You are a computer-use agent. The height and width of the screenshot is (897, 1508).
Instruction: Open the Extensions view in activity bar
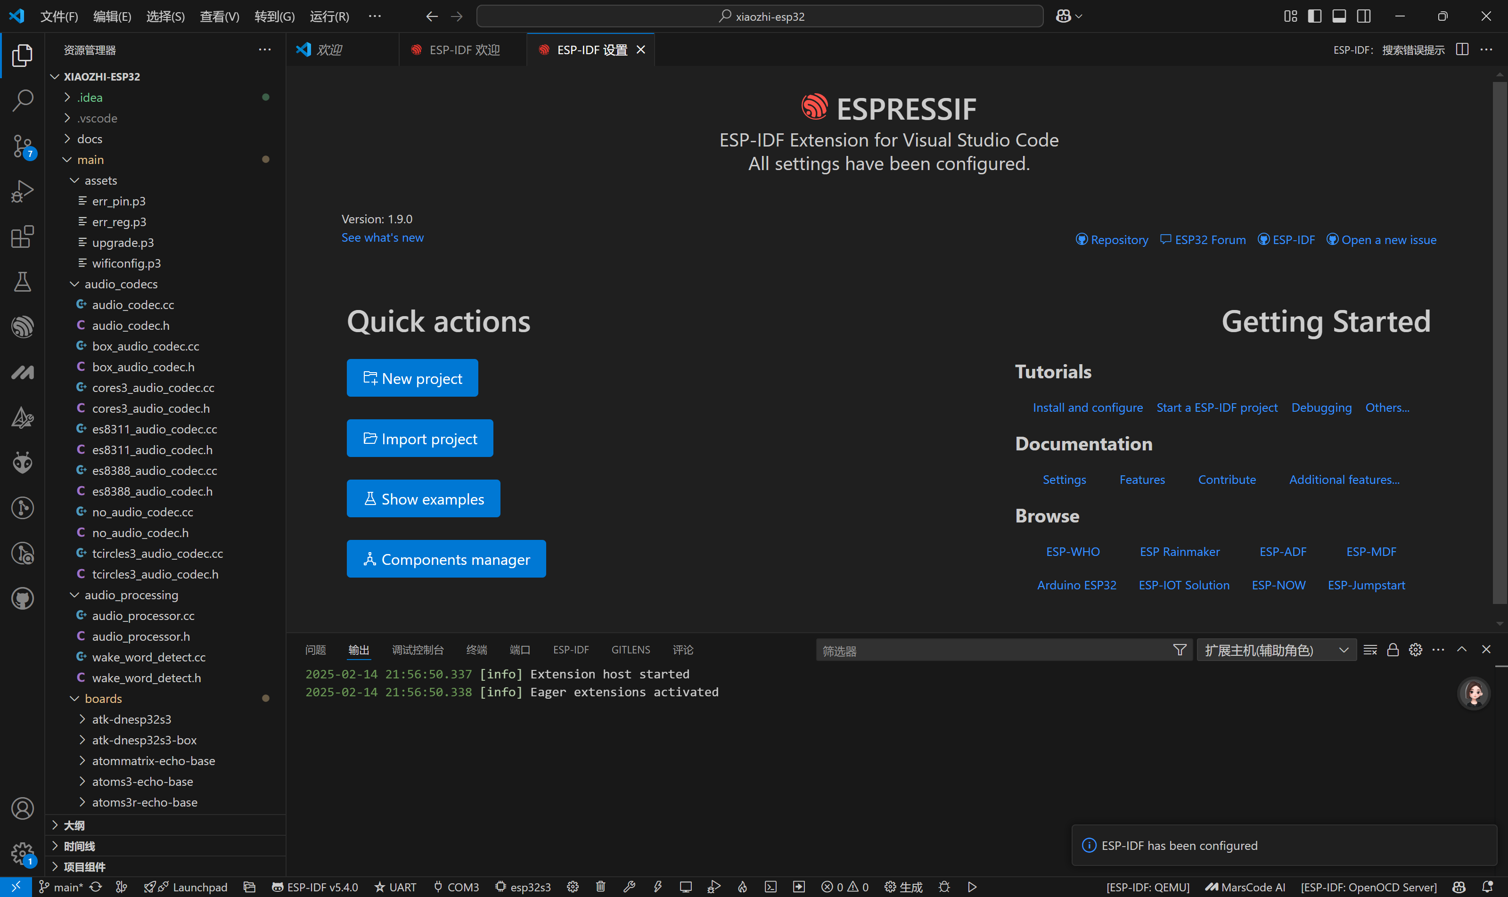click(22, 236)
